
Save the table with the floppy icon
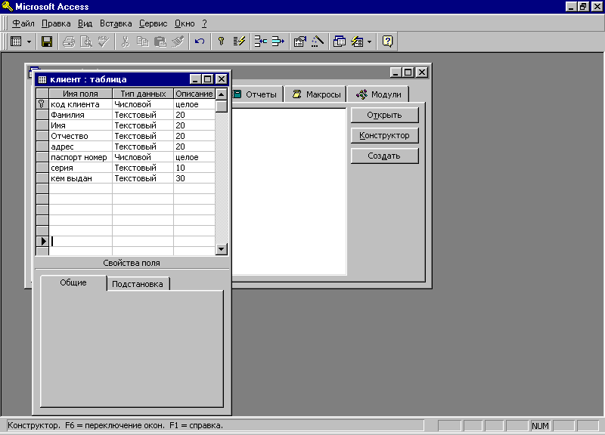coord(47,42)
